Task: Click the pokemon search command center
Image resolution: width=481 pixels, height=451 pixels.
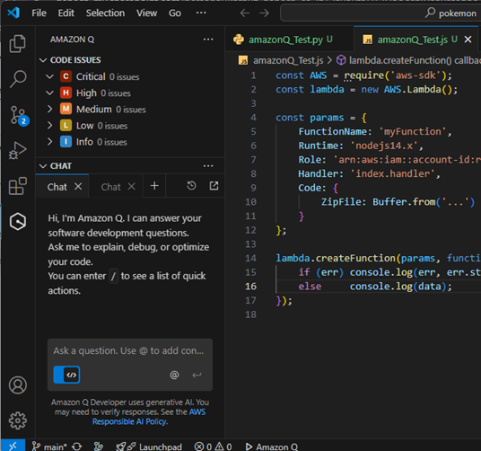Action: click(380, 13)
